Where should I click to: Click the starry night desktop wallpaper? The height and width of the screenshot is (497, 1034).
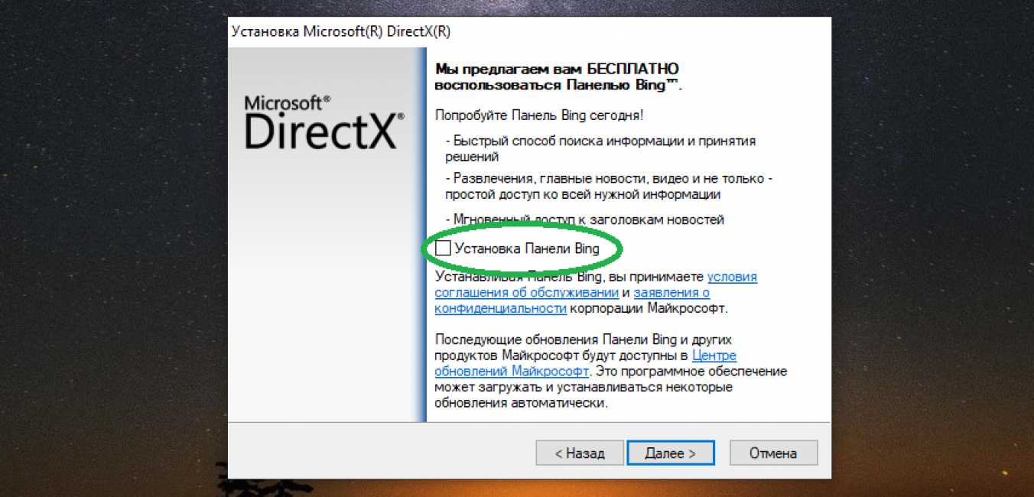point(115,229)
